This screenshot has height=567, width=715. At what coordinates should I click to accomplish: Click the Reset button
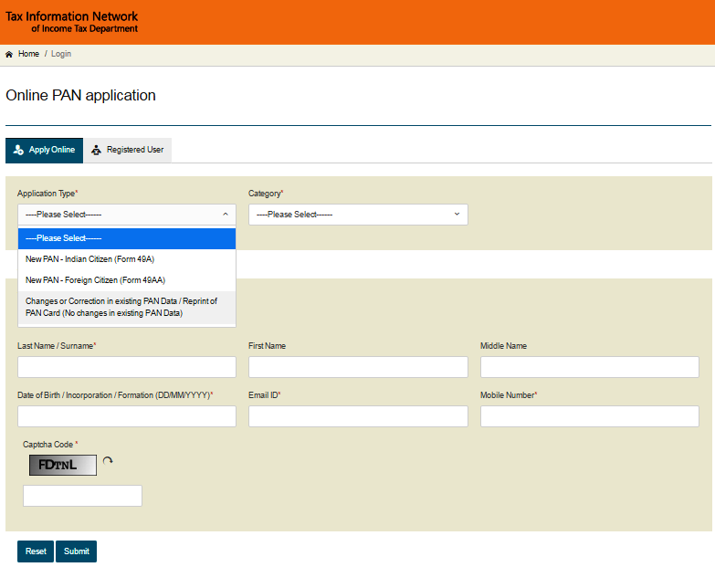click(36, 551)
